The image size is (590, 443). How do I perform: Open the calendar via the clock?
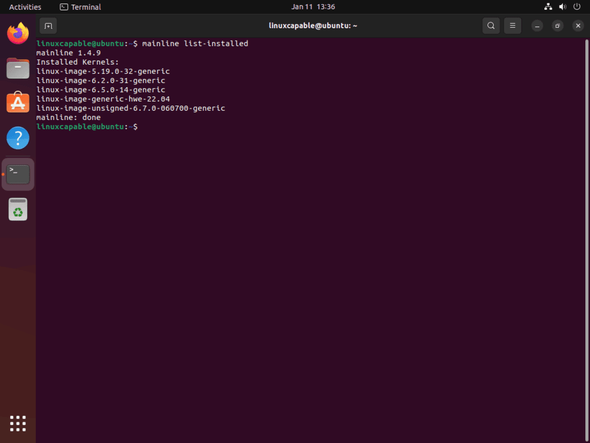tap(313, 6)
